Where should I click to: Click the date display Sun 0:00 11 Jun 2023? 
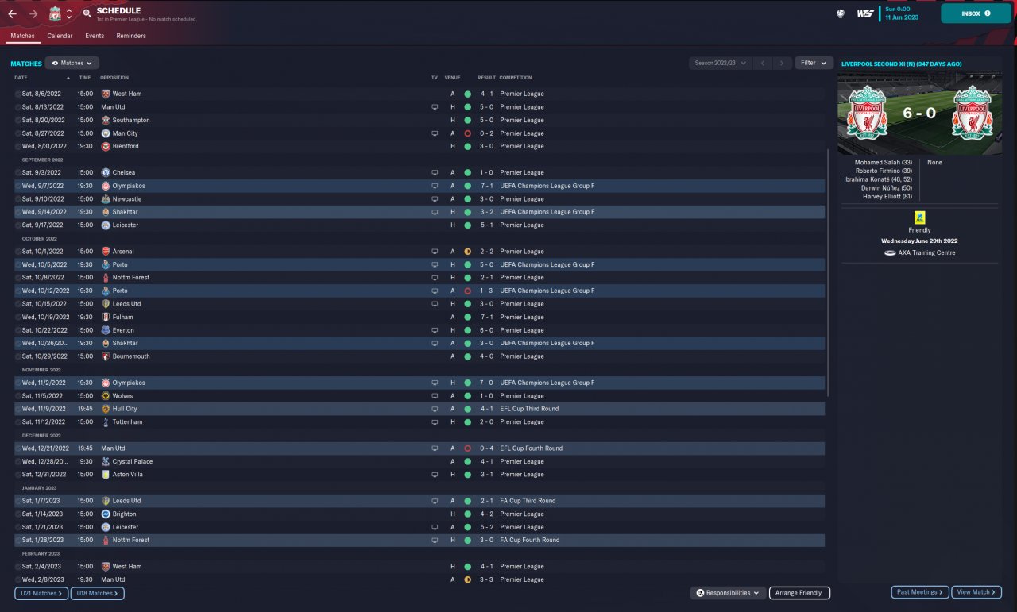pyautogui.click(x=902, y=13)
